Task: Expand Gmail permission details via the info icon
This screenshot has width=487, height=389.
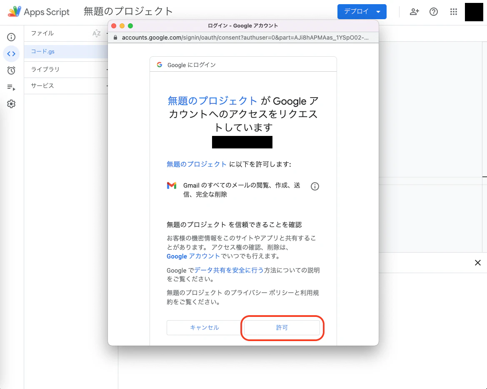Action: [x=315, y=186]
